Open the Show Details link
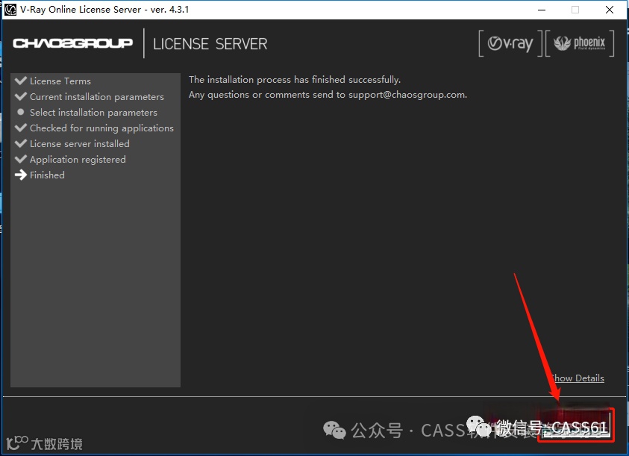 pyautogui.click(x=578, y=378)
